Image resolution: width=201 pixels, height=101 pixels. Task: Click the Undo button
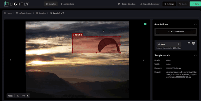(183, 4)
